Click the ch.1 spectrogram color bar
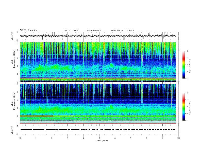Viewport: 201px width, 155px height. coord(183,65)
